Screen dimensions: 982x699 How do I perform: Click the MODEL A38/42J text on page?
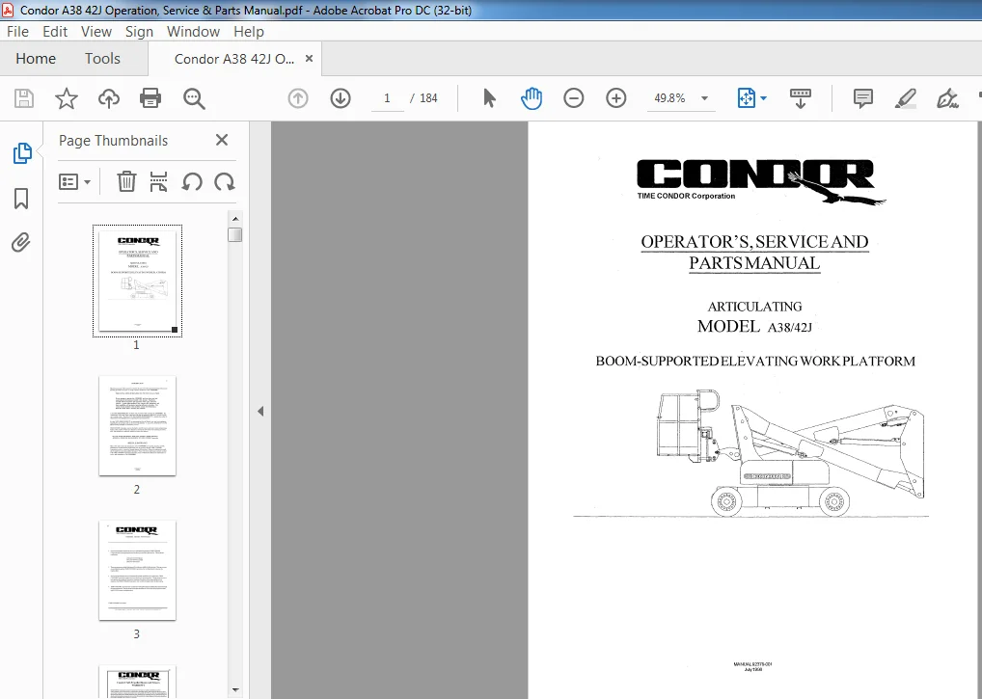[754, 326]
